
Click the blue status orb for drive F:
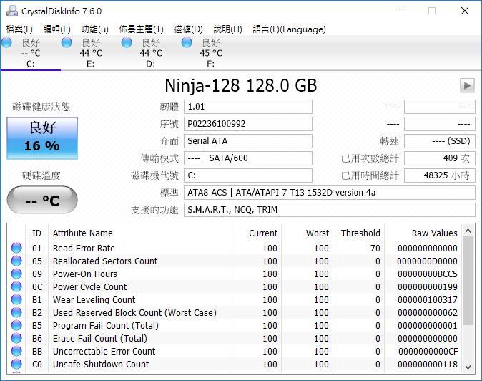[x=187, y=42]
